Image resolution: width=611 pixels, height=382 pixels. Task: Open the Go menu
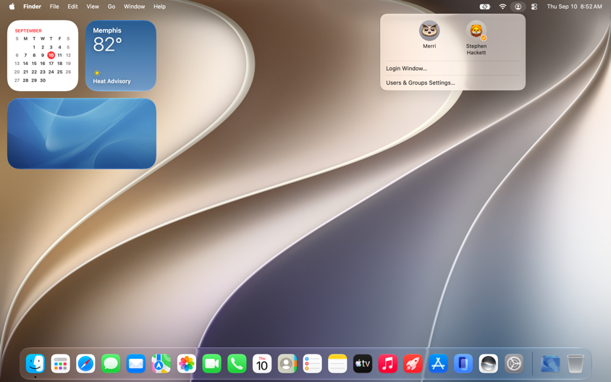pos(111,7)
